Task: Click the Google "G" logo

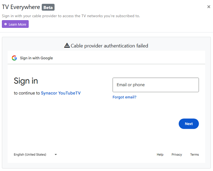Action: point(14,58)
